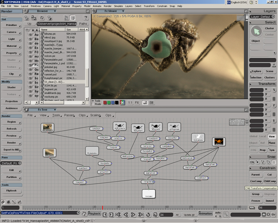Screen dimensions: 278x223
Task: Click the Playback button
Action: pyautogui.click(x=95, y=213)
